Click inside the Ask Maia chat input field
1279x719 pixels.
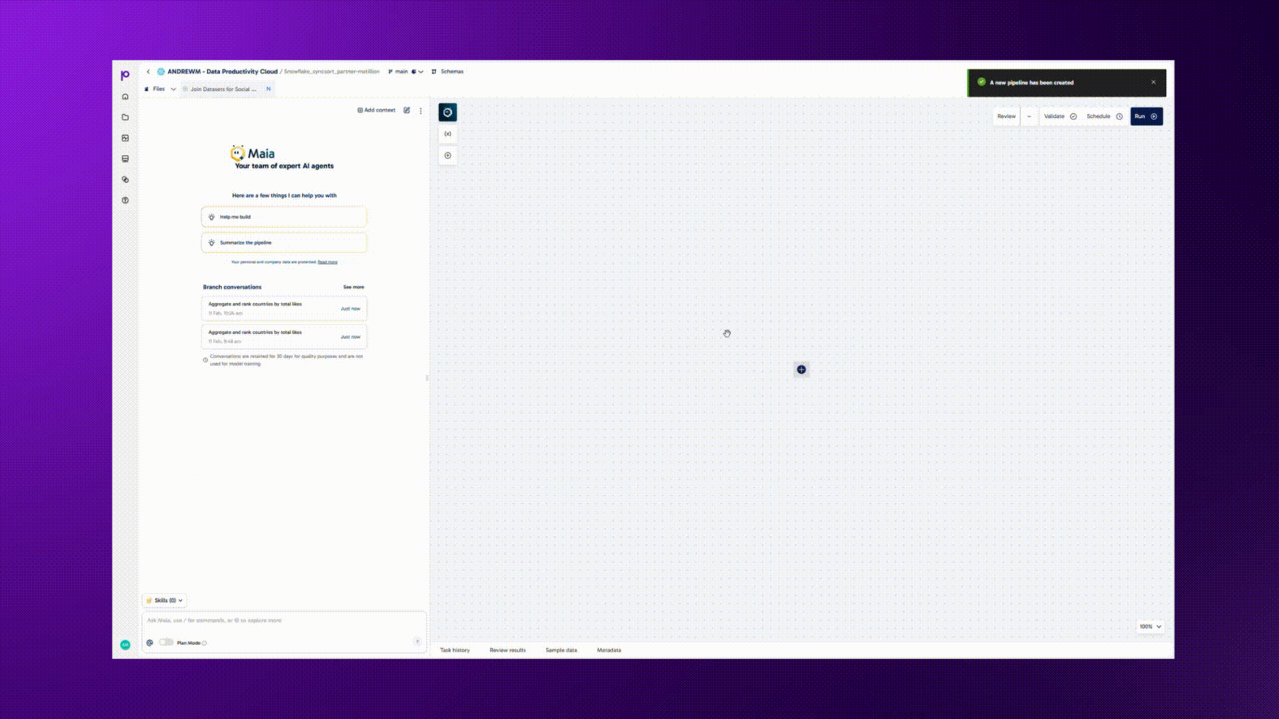coord(280,620)
